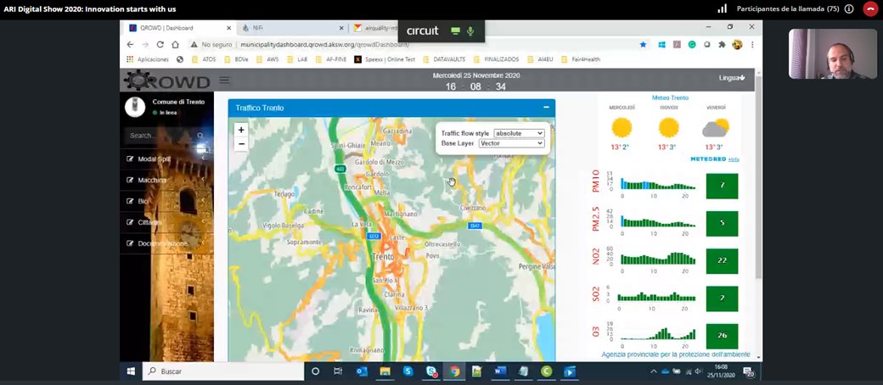Go to the browser home page
Viewport: 883px width, 385px height.
(175, 44)
